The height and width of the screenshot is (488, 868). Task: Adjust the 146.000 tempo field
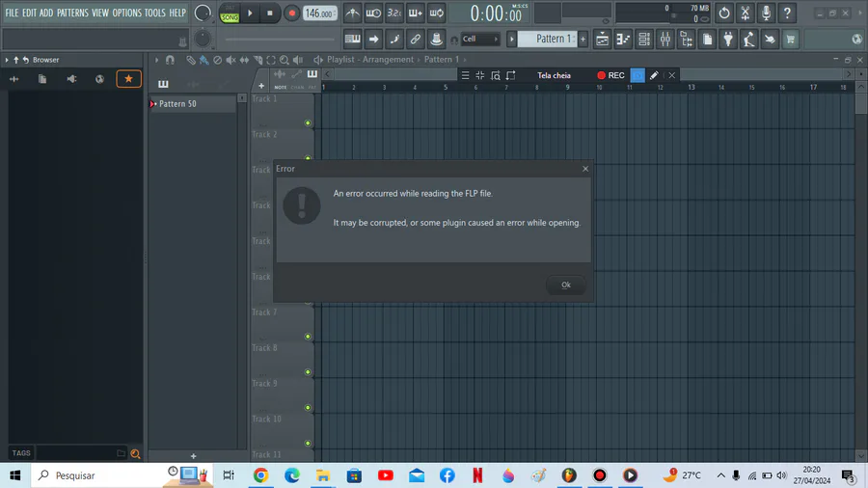(x=320, y=14)
